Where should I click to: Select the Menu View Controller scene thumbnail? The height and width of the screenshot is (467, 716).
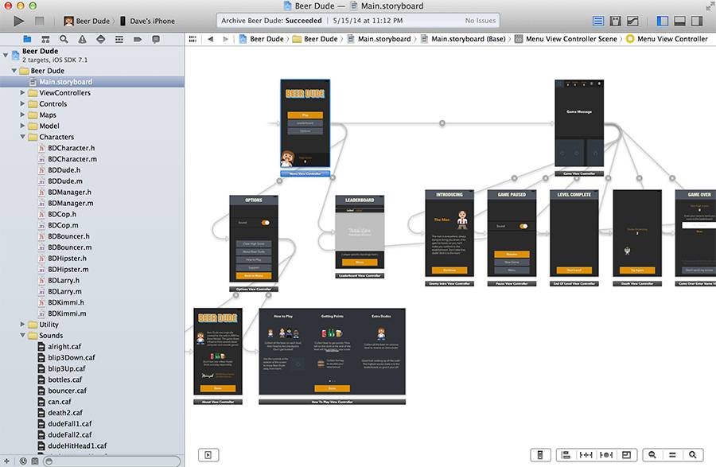click(x=305, y=123)
